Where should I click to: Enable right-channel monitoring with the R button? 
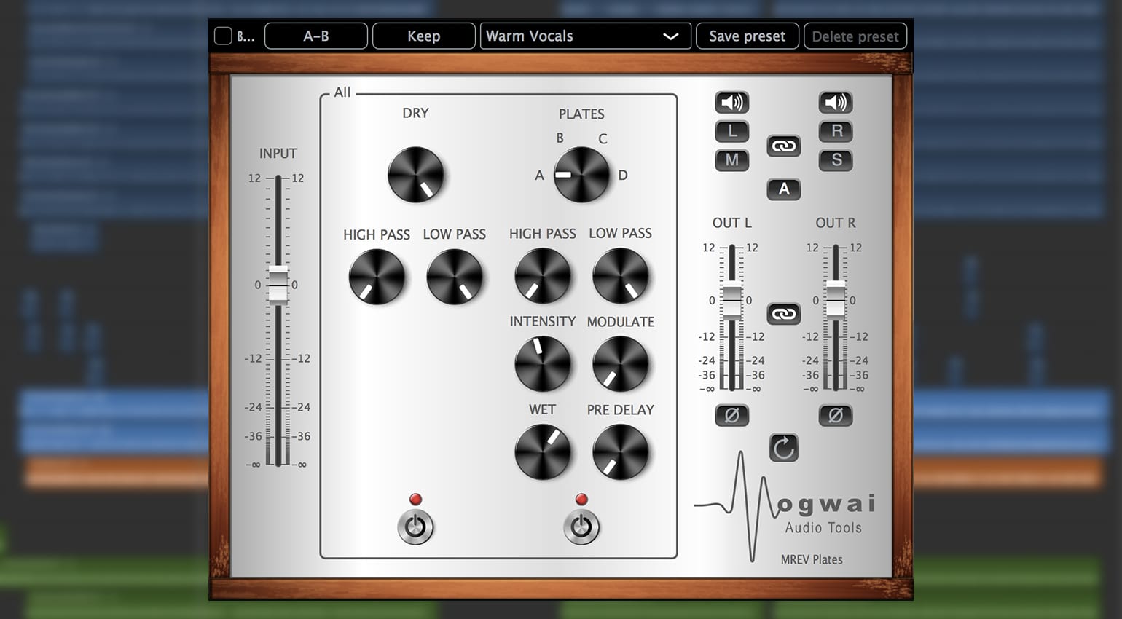point(836,131)
